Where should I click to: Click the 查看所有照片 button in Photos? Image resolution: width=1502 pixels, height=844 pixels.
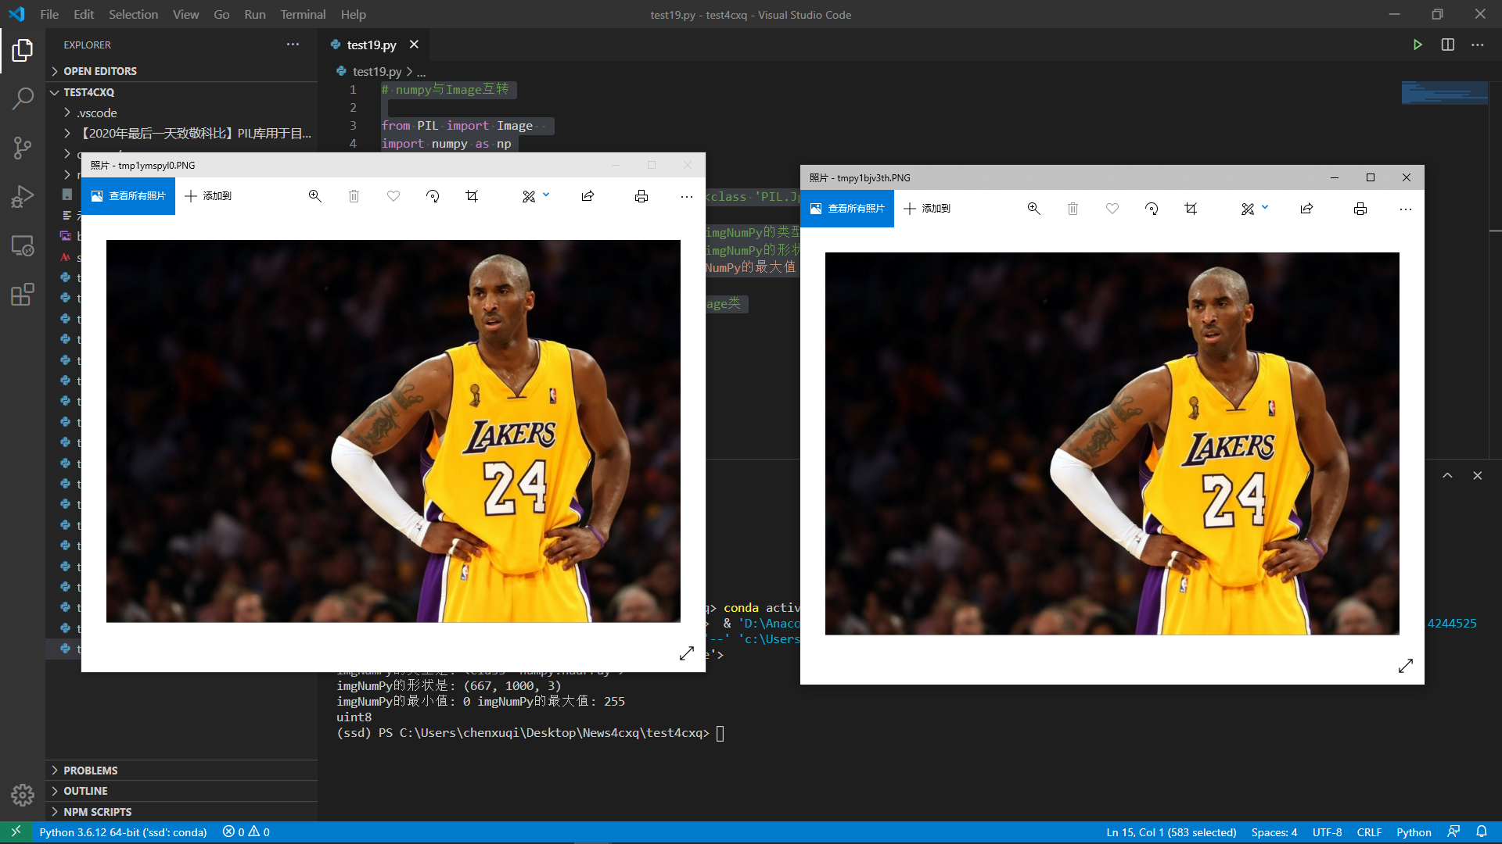[128, 196]
